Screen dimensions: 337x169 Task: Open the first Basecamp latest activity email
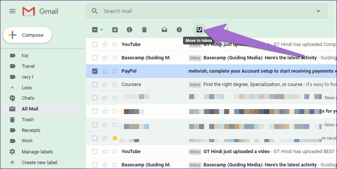pyautogui.click(x=211, y=58)
